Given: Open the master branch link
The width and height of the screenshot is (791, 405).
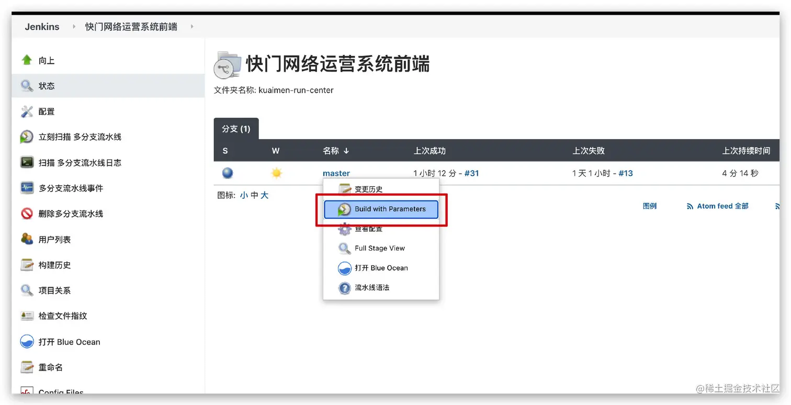Looking at the screenshot, I should click(x=336, y=173).
